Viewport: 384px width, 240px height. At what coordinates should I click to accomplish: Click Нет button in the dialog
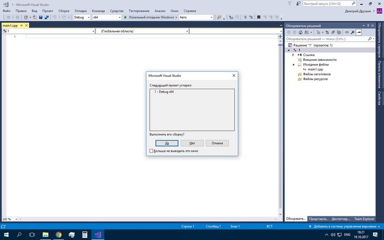pos(192,143)
